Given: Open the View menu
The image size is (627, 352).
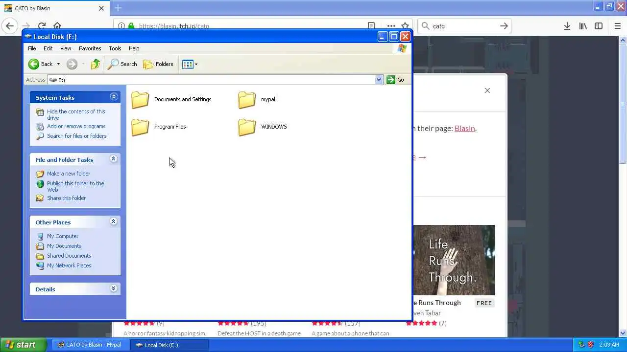Looking at the screenshot, I should tap(66, 48).
